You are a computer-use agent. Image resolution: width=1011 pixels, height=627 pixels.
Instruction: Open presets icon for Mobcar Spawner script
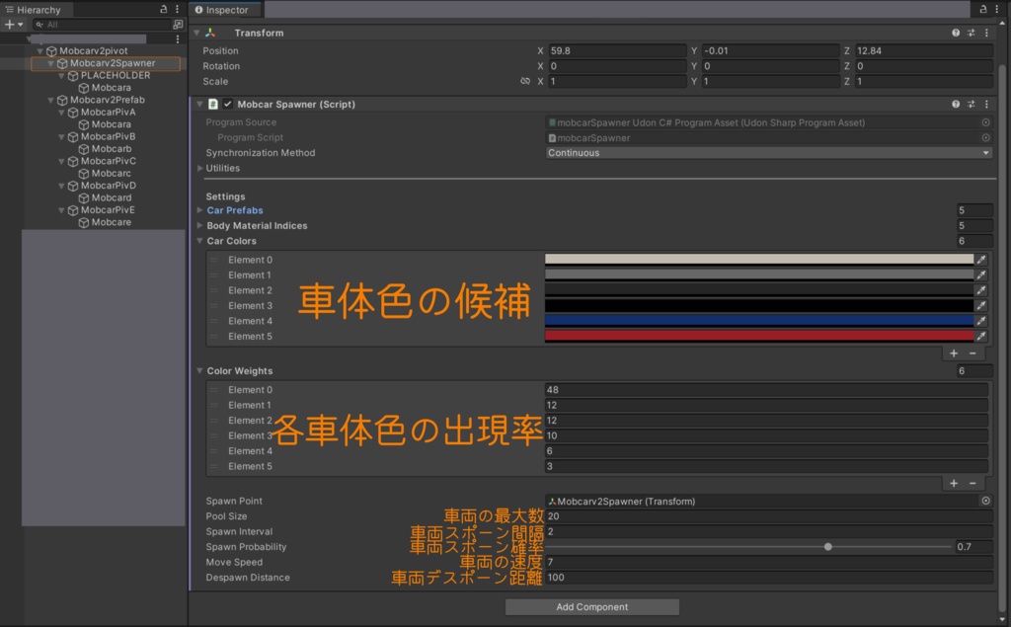click(x=971, y=103)
